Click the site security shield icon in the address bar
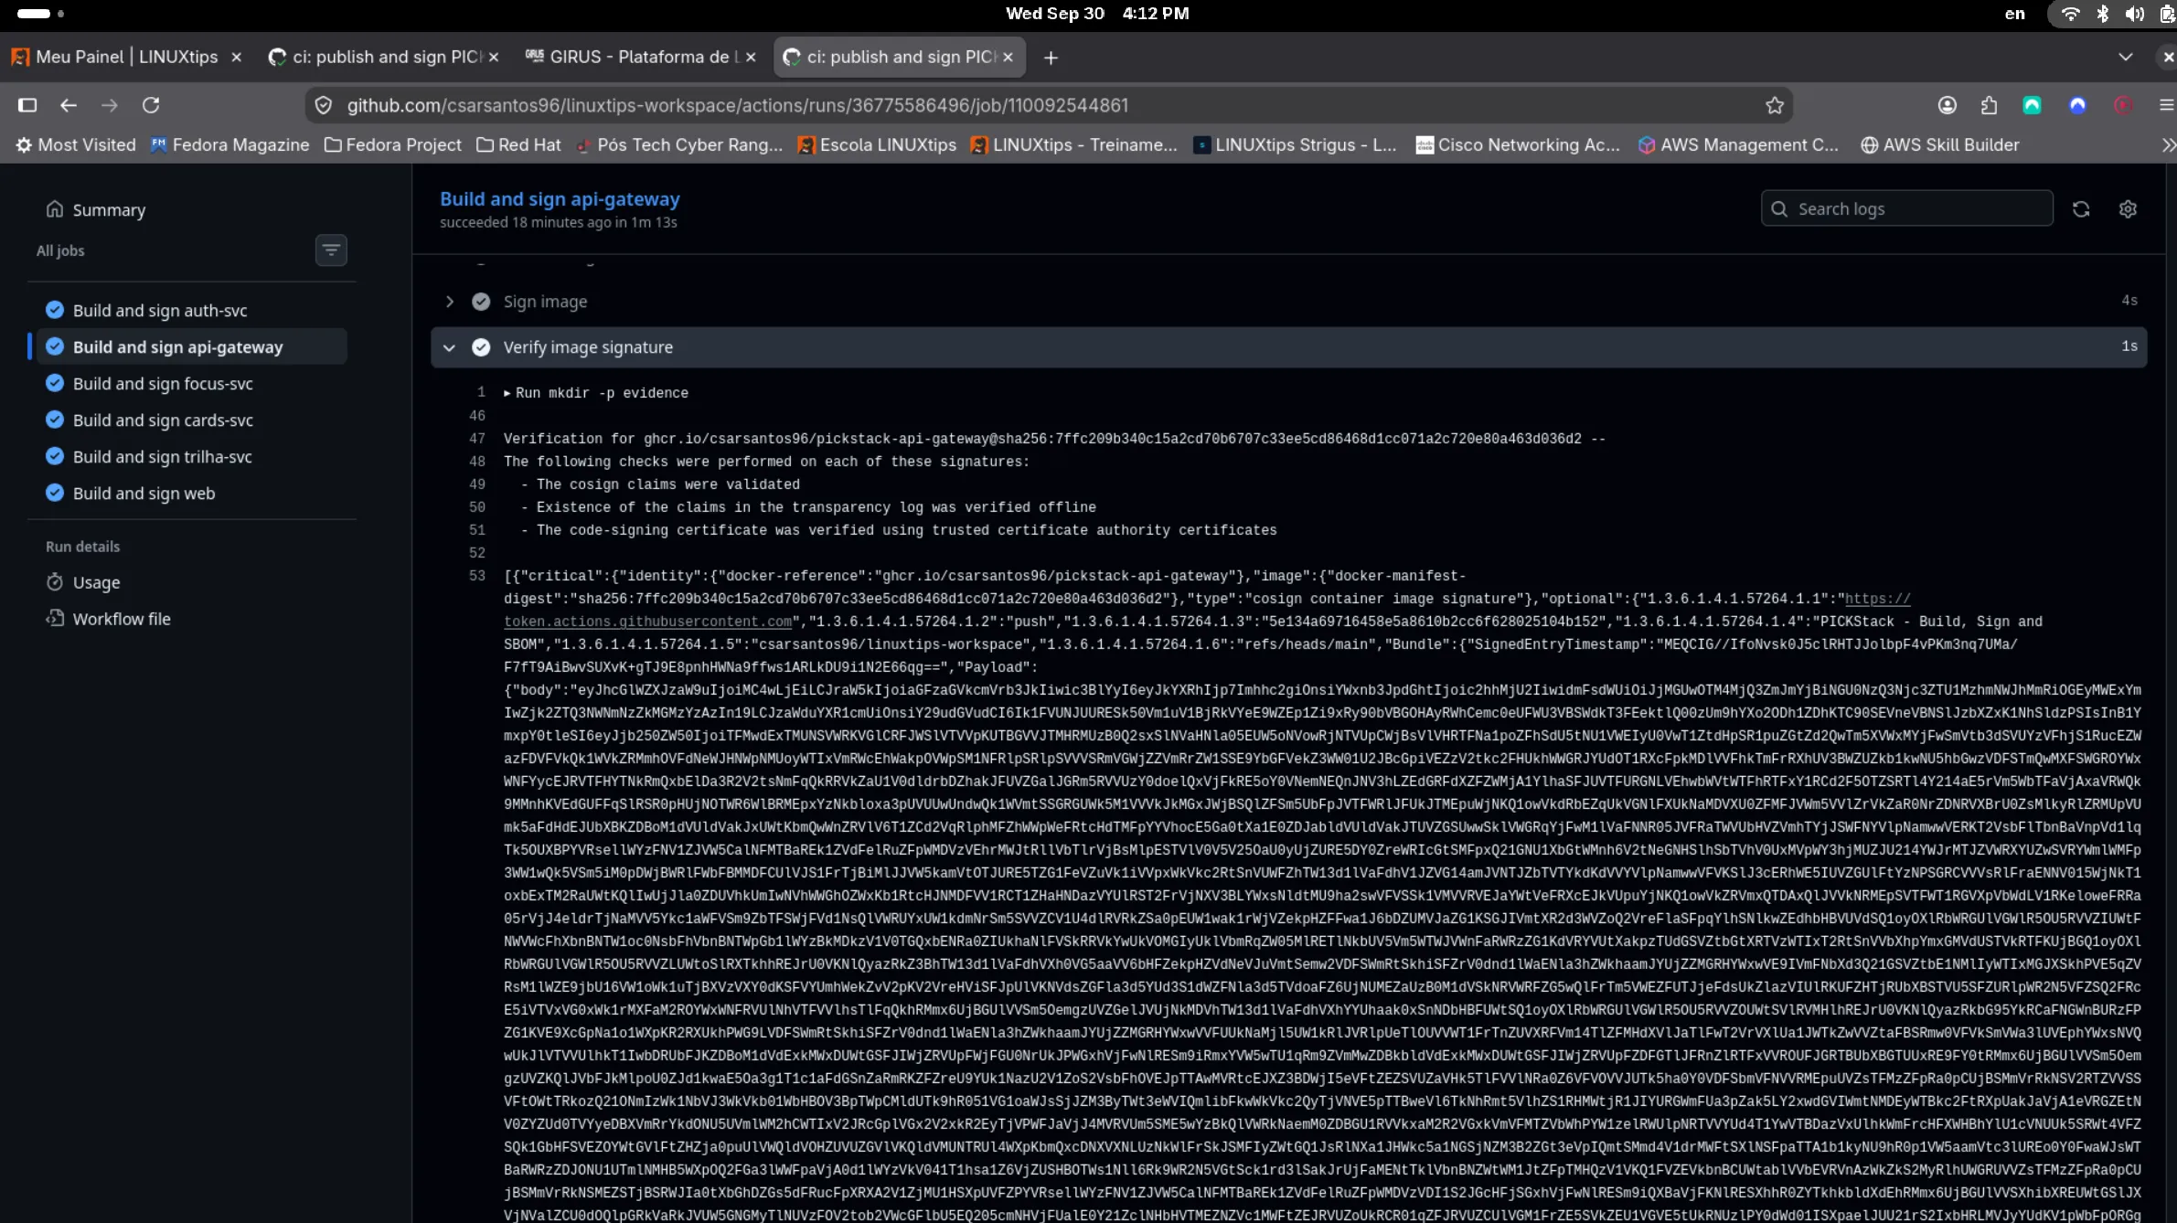This screenshot has width=2177, height=1223. [324, 105]
